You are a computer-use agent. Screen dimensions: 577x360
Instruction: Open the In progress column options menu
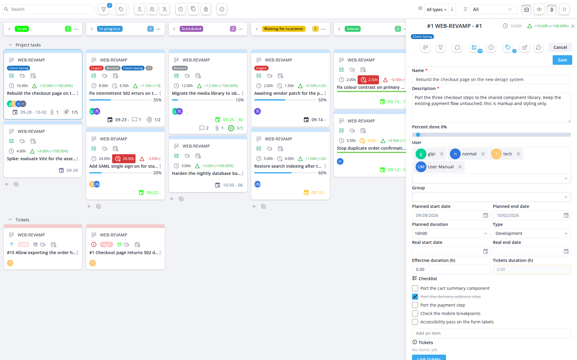tap(158, 29)
